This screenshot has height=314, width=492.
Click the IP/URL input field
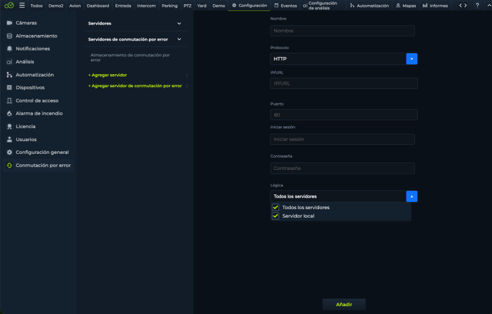tap(344, 83)
